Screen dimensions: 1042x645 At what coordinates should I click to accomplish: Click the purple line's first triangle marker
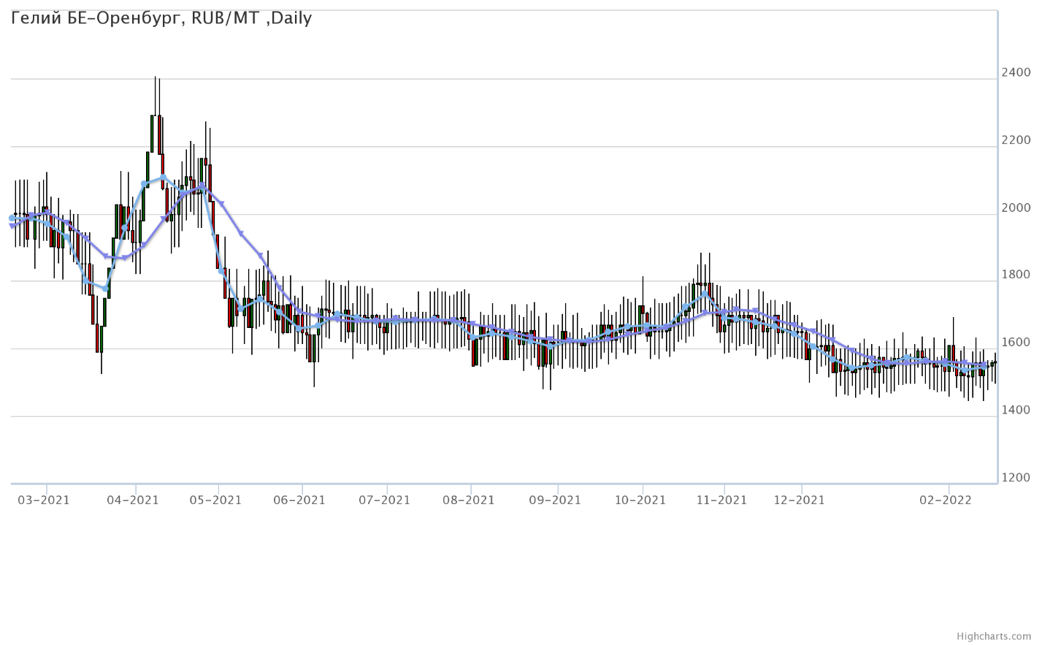click(x=12, y=226)
